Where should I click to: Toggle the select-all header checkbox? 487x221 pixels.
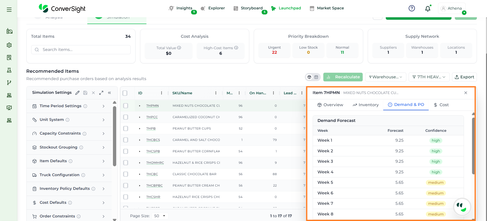(125, 93)
